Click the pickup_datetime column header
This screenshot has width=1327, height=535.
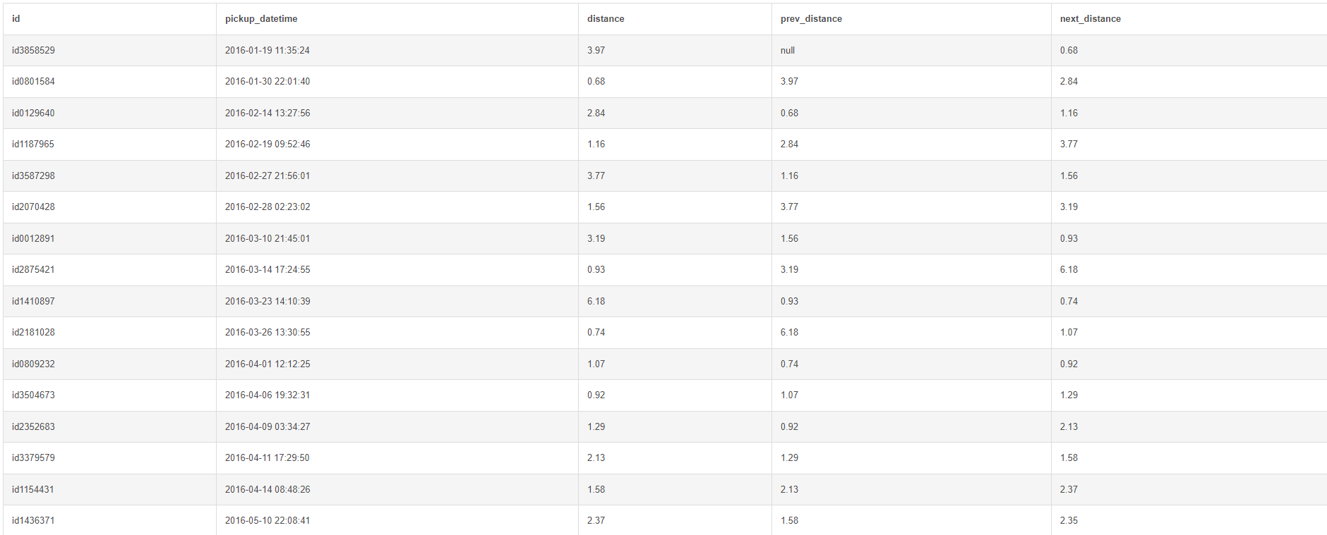261,19
